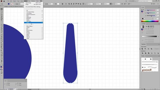The width and height of the screenshot is (160, 90).
Task: Click Apply Bulge menu entry
Action: coord(33,3)
